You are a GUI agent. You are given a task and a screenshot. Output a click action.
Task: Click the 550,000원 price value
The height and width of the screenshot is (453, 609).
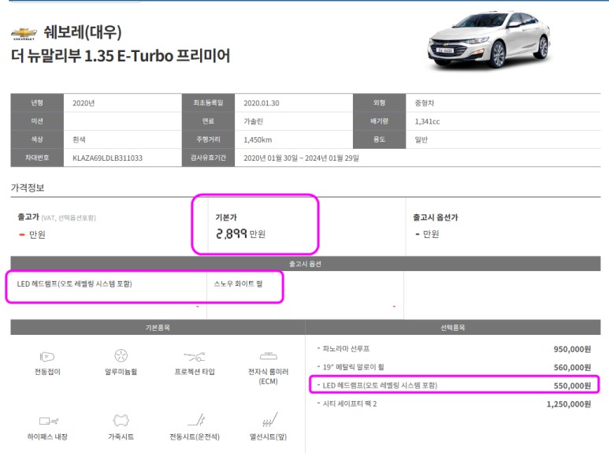coord(572,385)
